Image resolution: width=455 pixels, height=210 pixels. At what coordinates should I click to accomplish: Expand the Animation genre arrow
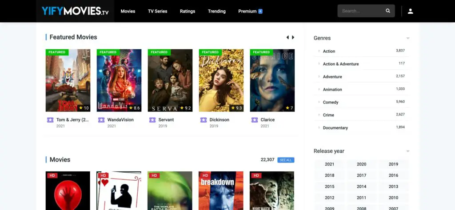pos(319,89)
